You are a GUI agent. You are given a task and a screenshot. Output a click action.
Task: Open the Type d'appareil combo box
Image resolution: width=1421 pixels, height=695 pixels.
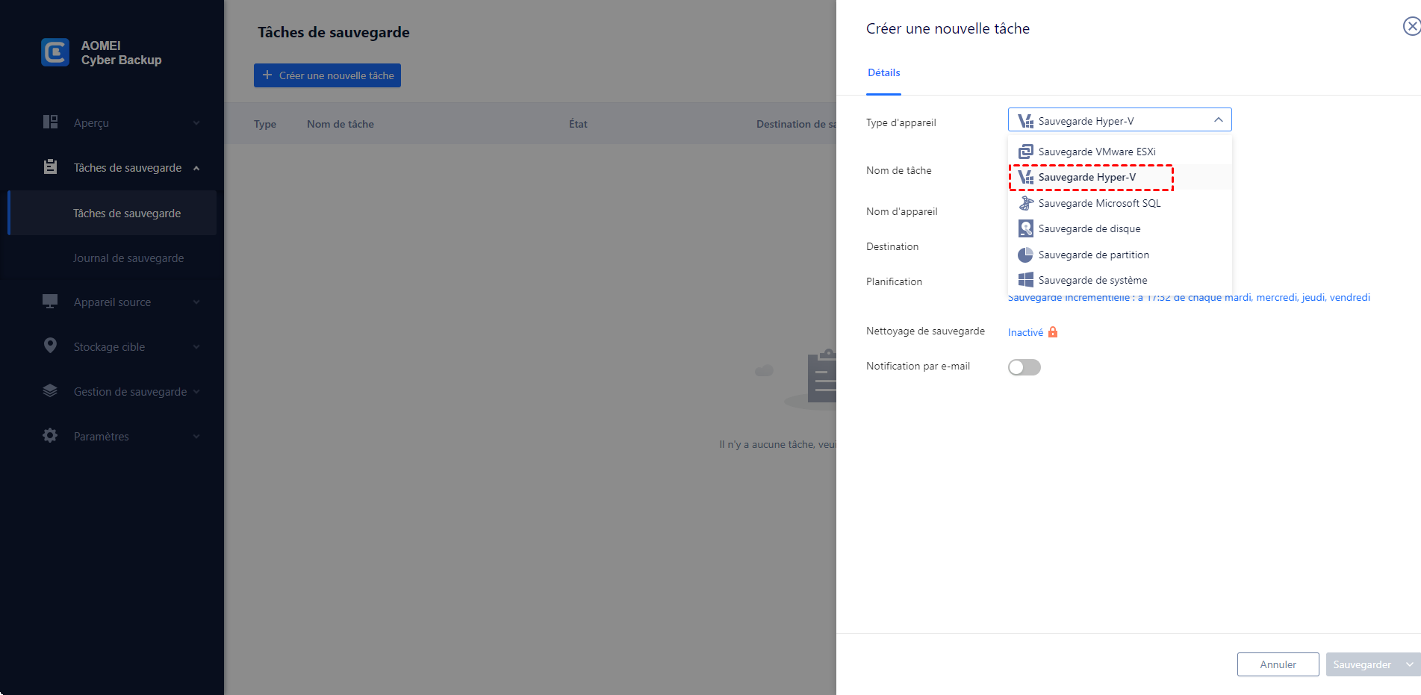[x=1119, y=120]
